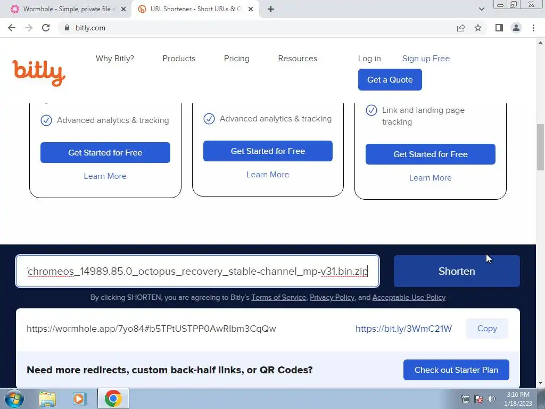
Task: Click the browser forward arrow
Action: click(29, 28)
